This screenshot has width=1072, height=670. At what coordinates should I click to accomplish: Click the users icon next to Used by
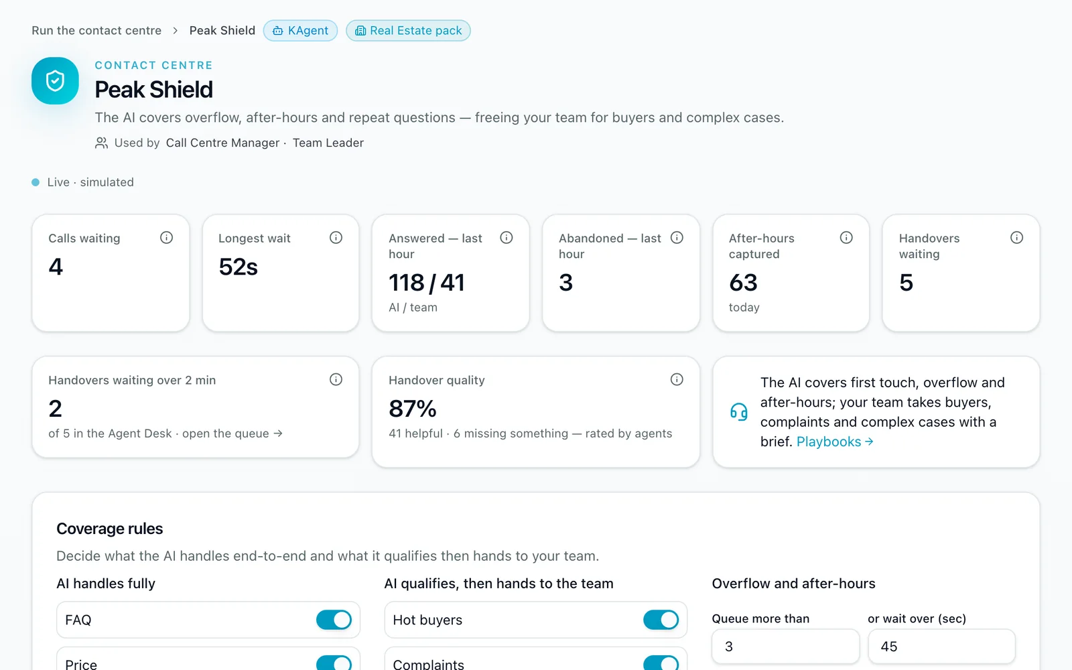tap(101, 143)
